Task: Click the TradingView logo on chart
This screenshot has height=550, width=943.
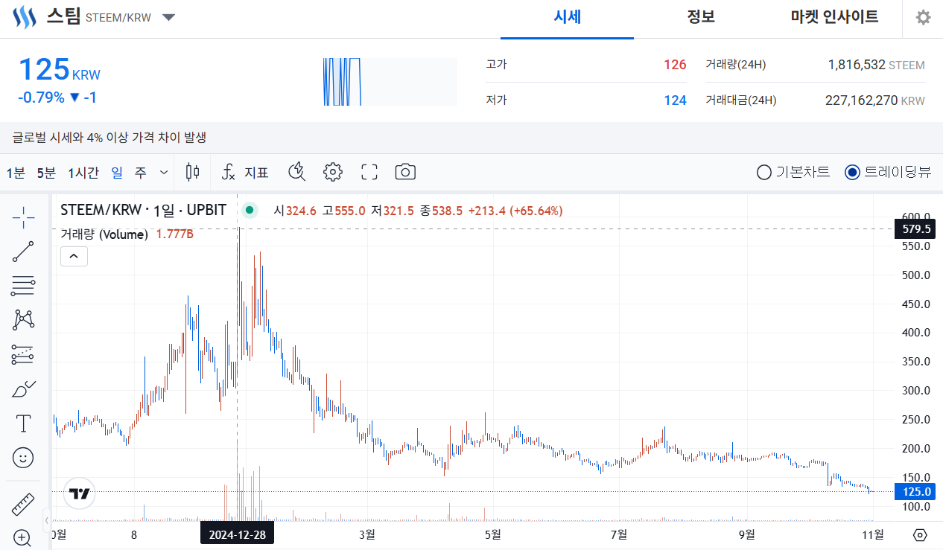Action: point(80,493)
